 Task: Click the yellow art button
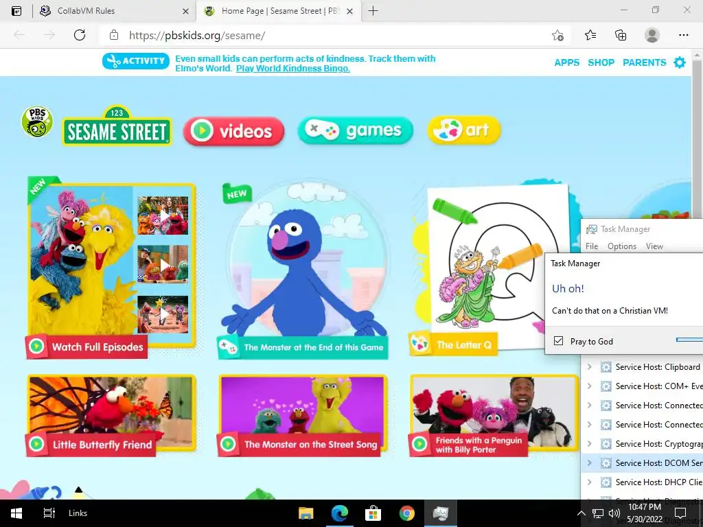coord(463,130)
